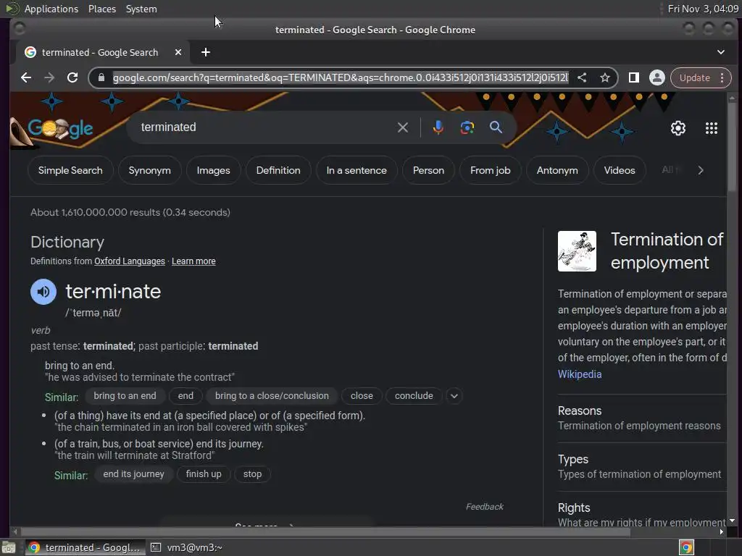Switch to Images results

click(x=214, y=170)
